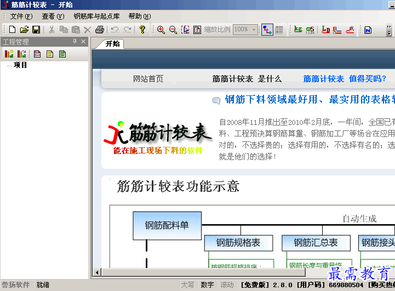Click the 大写 status bar indicator

(187, 285)
